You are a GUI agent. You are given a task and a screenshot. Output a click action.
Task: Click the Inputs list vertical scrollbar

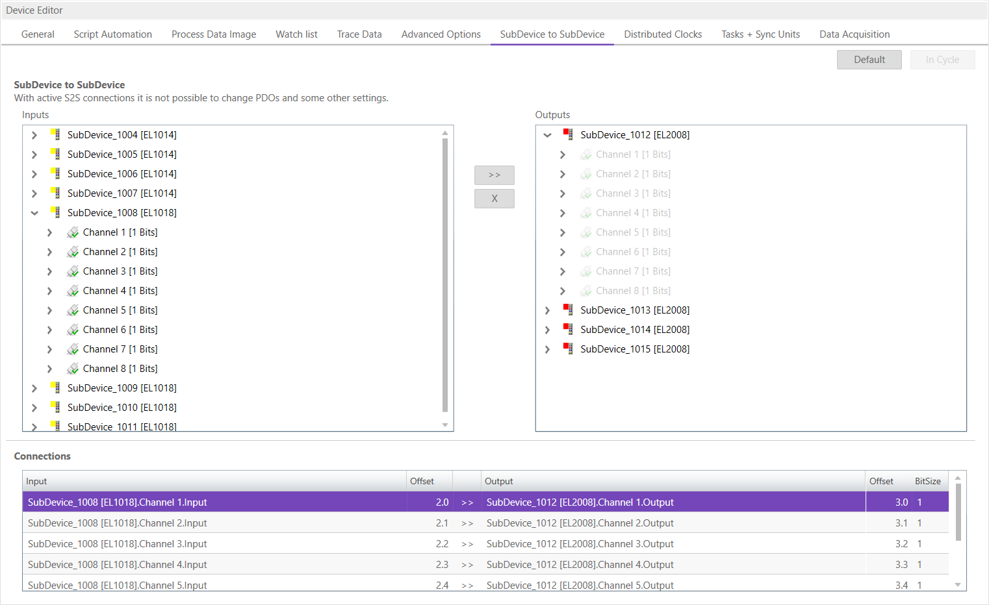tap(445, 273)
